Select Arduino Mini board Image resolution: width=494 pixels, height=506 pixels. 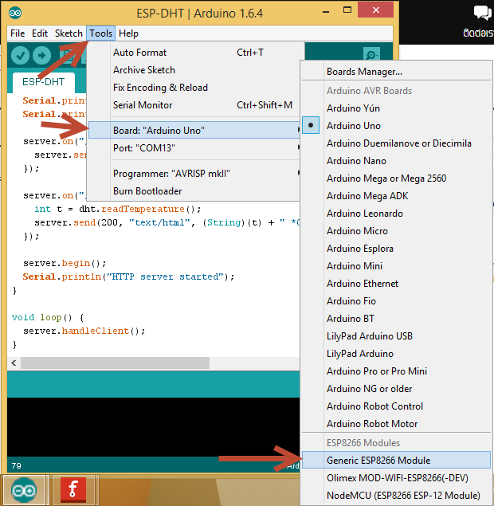point(396,266)
